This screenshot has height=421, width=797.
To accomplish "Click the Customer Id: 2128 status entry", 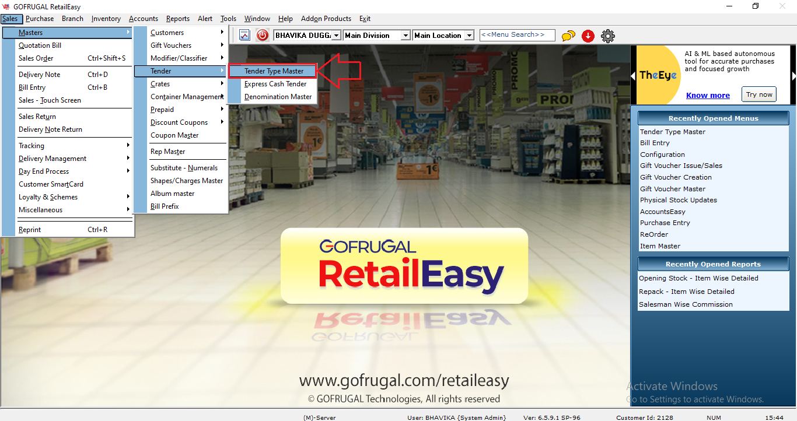I will (645, 418).
